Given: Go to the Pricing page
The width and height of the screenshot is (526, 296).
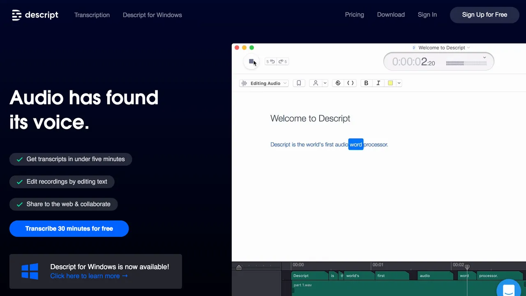Looking at the screenshot, I should pos(355,14).
